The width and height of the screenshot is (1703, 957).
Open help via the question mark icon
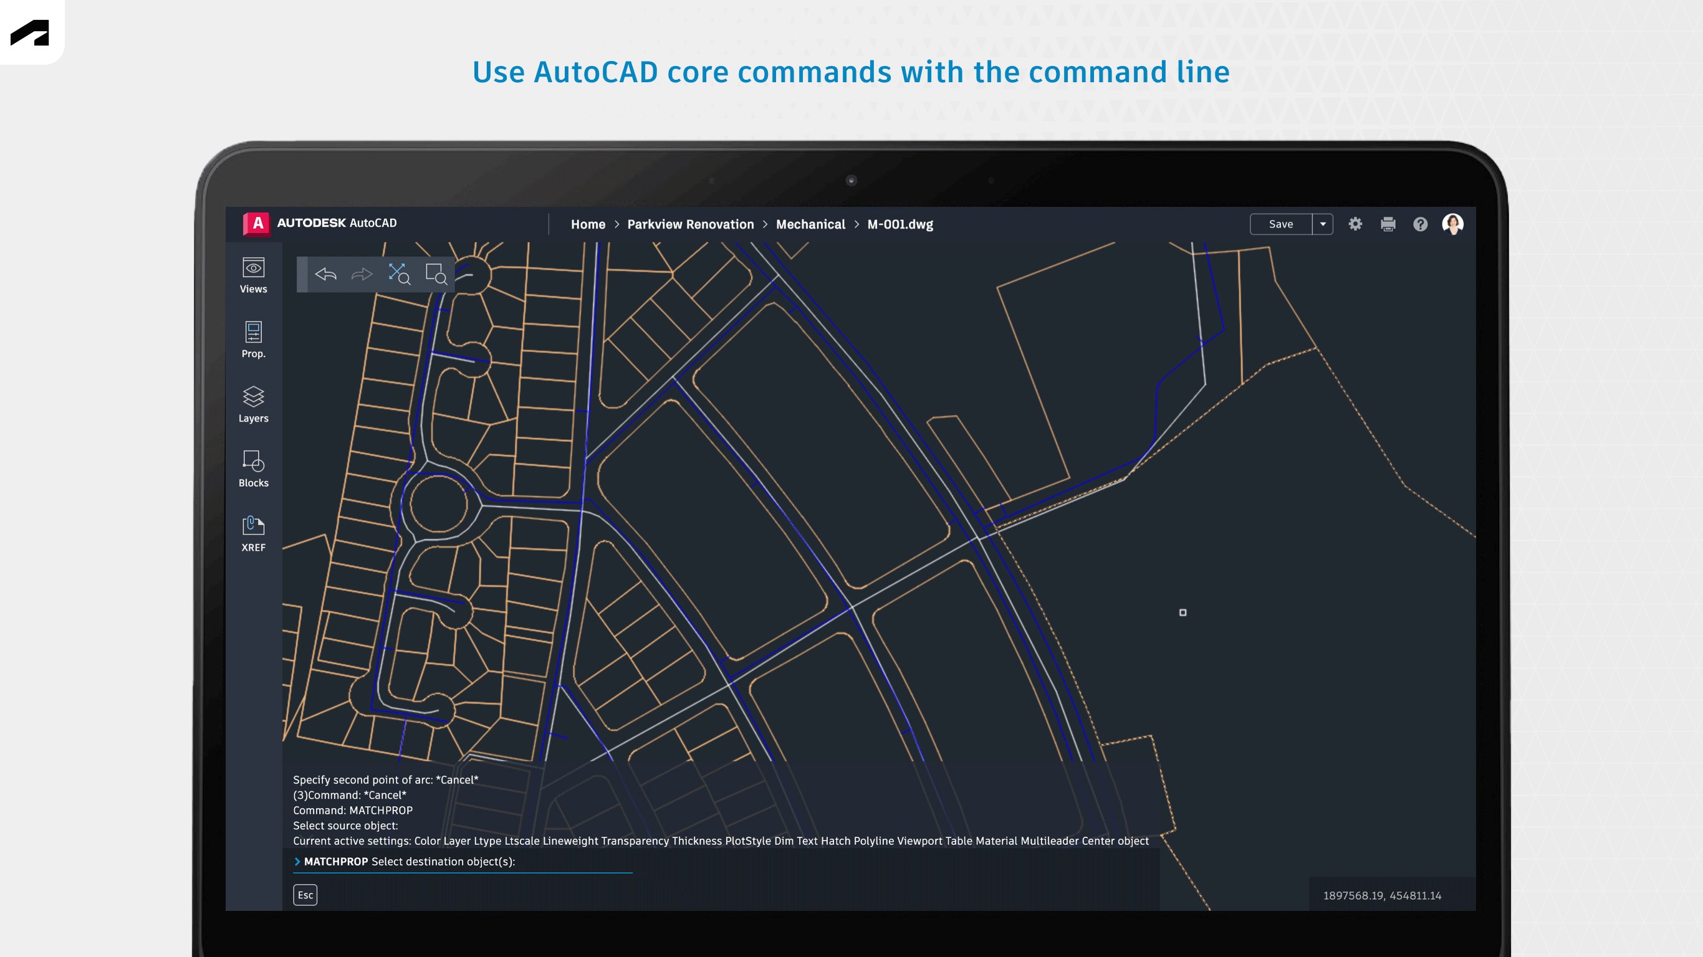1420,224
